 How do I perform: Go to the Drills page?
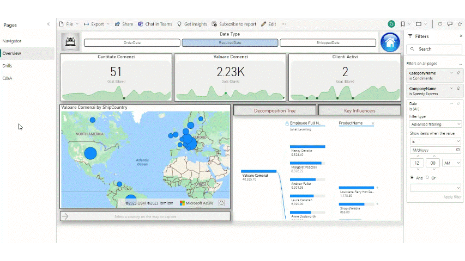[7, 66]
